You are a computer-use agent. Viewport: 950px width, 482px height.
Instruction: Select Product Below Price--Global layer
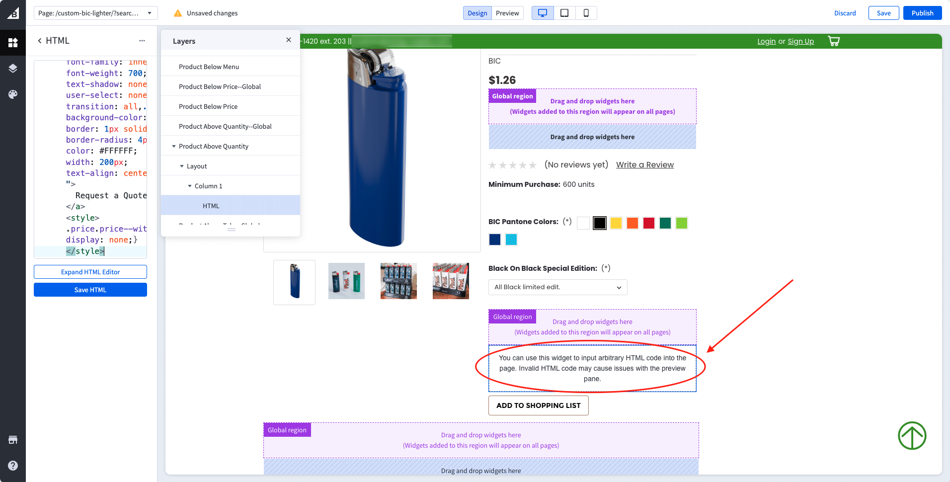[231, 86]
